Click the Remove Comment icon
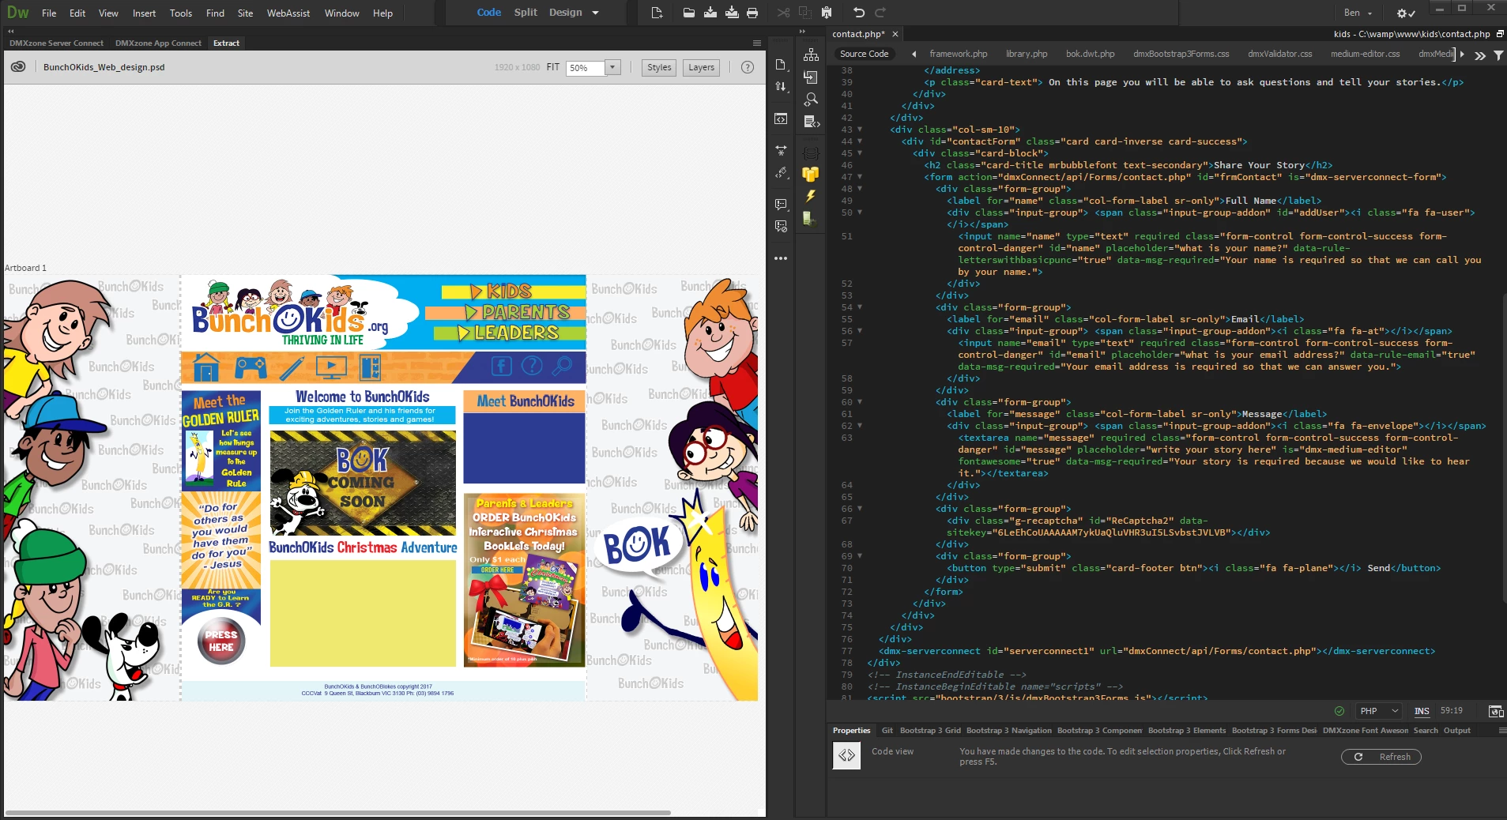The height and width of the screenshot is (820, 1507). 781,227
